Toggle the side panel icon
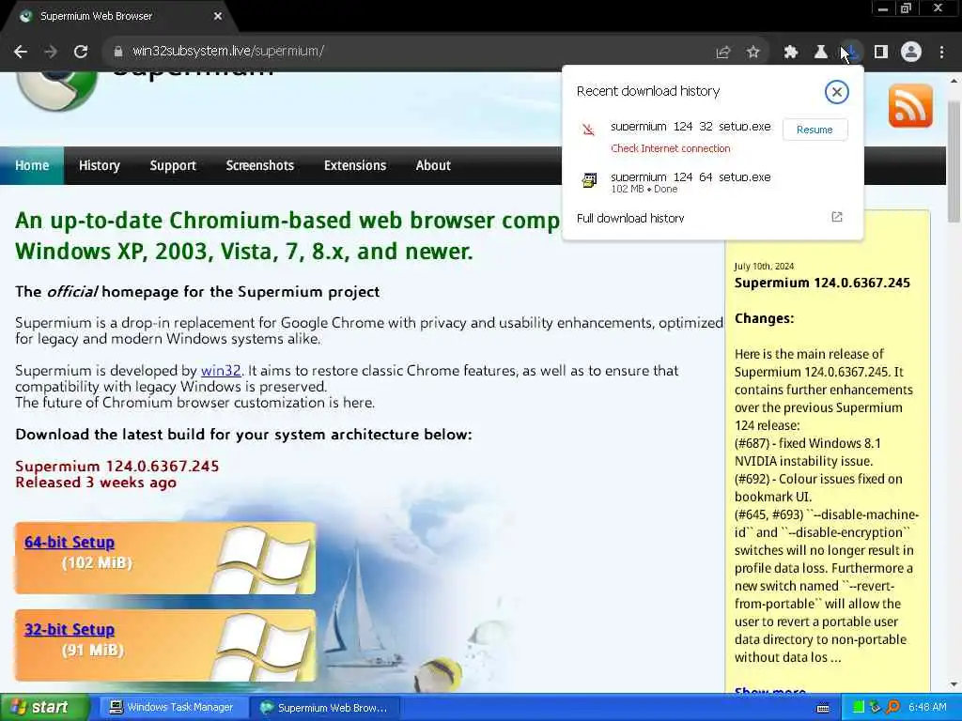962x721 pixels. click(881, 53)
